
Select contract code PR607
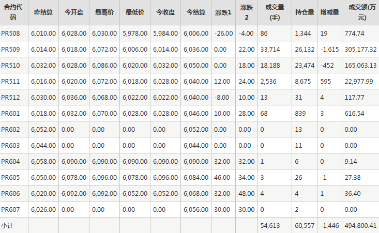coord(10,209)
